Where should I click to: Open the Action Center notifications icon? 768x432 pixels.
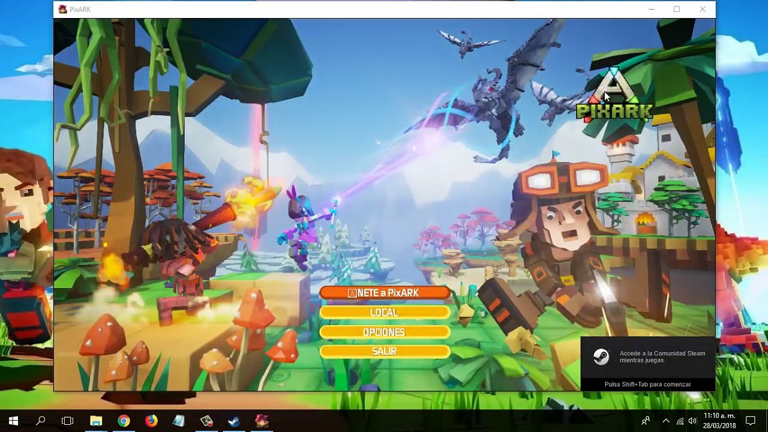coord(751,421)
